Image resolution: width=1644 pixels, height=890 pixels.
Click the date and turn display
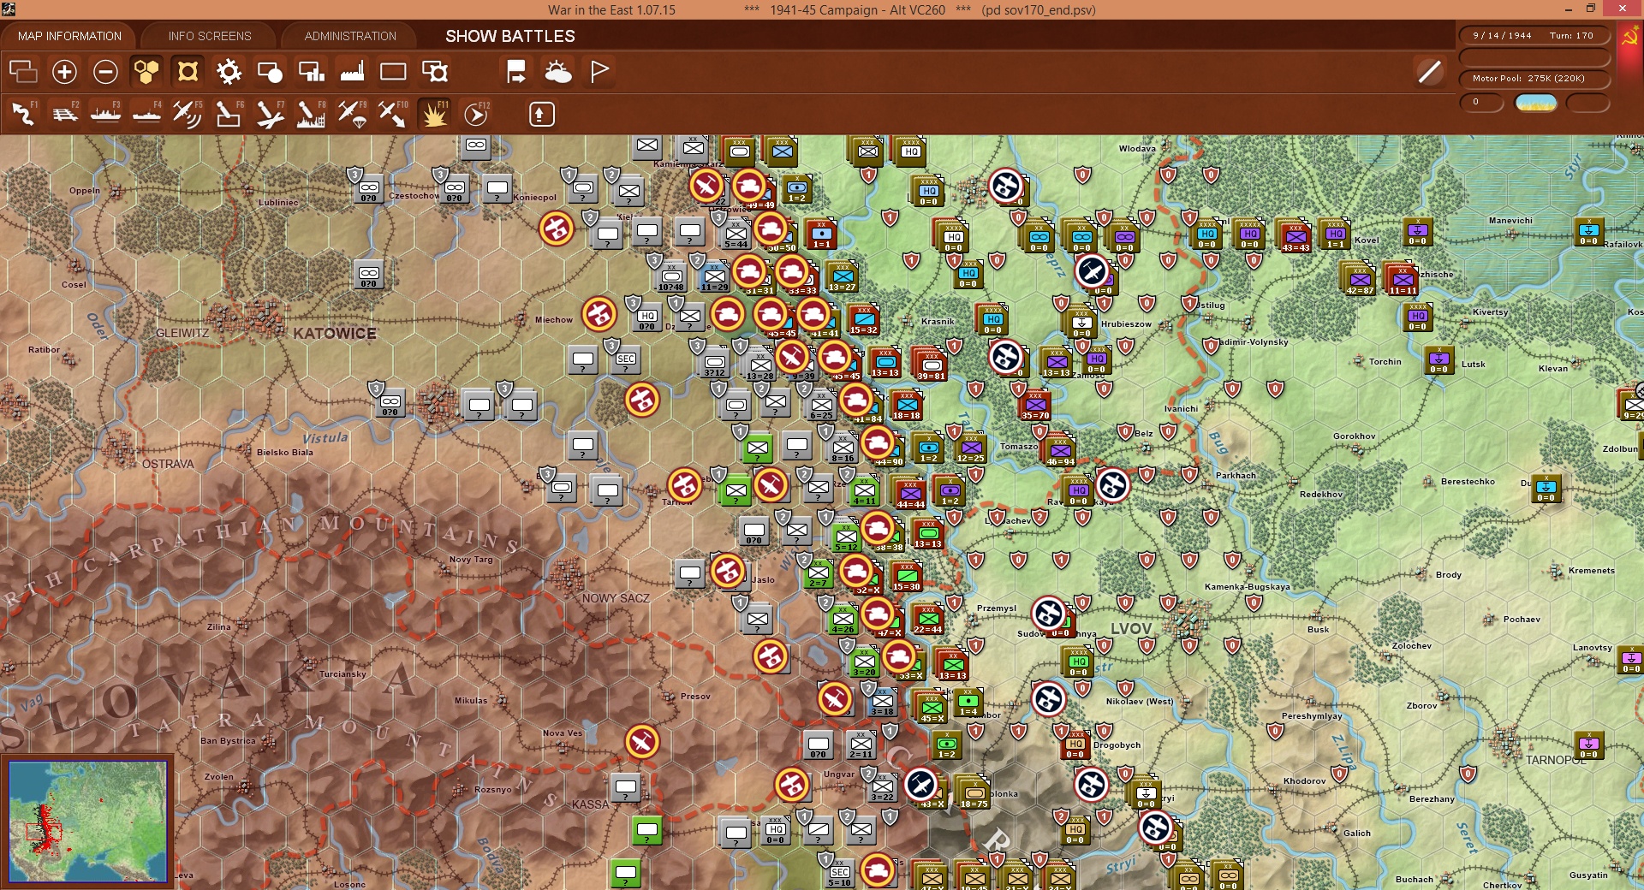(1534, 36)
